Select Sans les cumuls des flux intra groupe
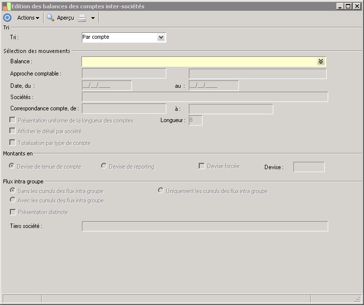The width and height of the screenshot is (364, 305). pos(13,190)
